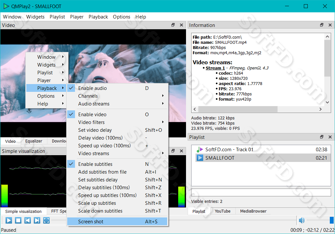Viewport: 335px width, 234px height.
Task: Open the Stream 1 link
Action: (215, 68)
